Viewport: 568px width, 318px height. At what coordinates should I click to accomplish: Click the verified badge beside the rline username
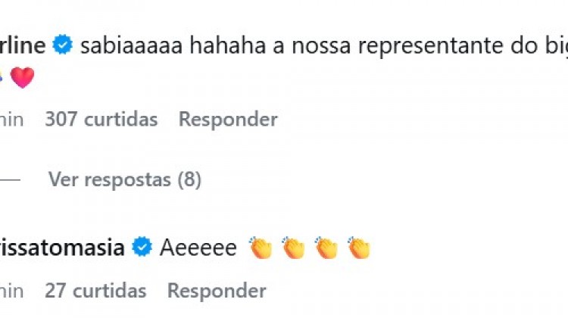pyautogui.click(x=62, y=46)
